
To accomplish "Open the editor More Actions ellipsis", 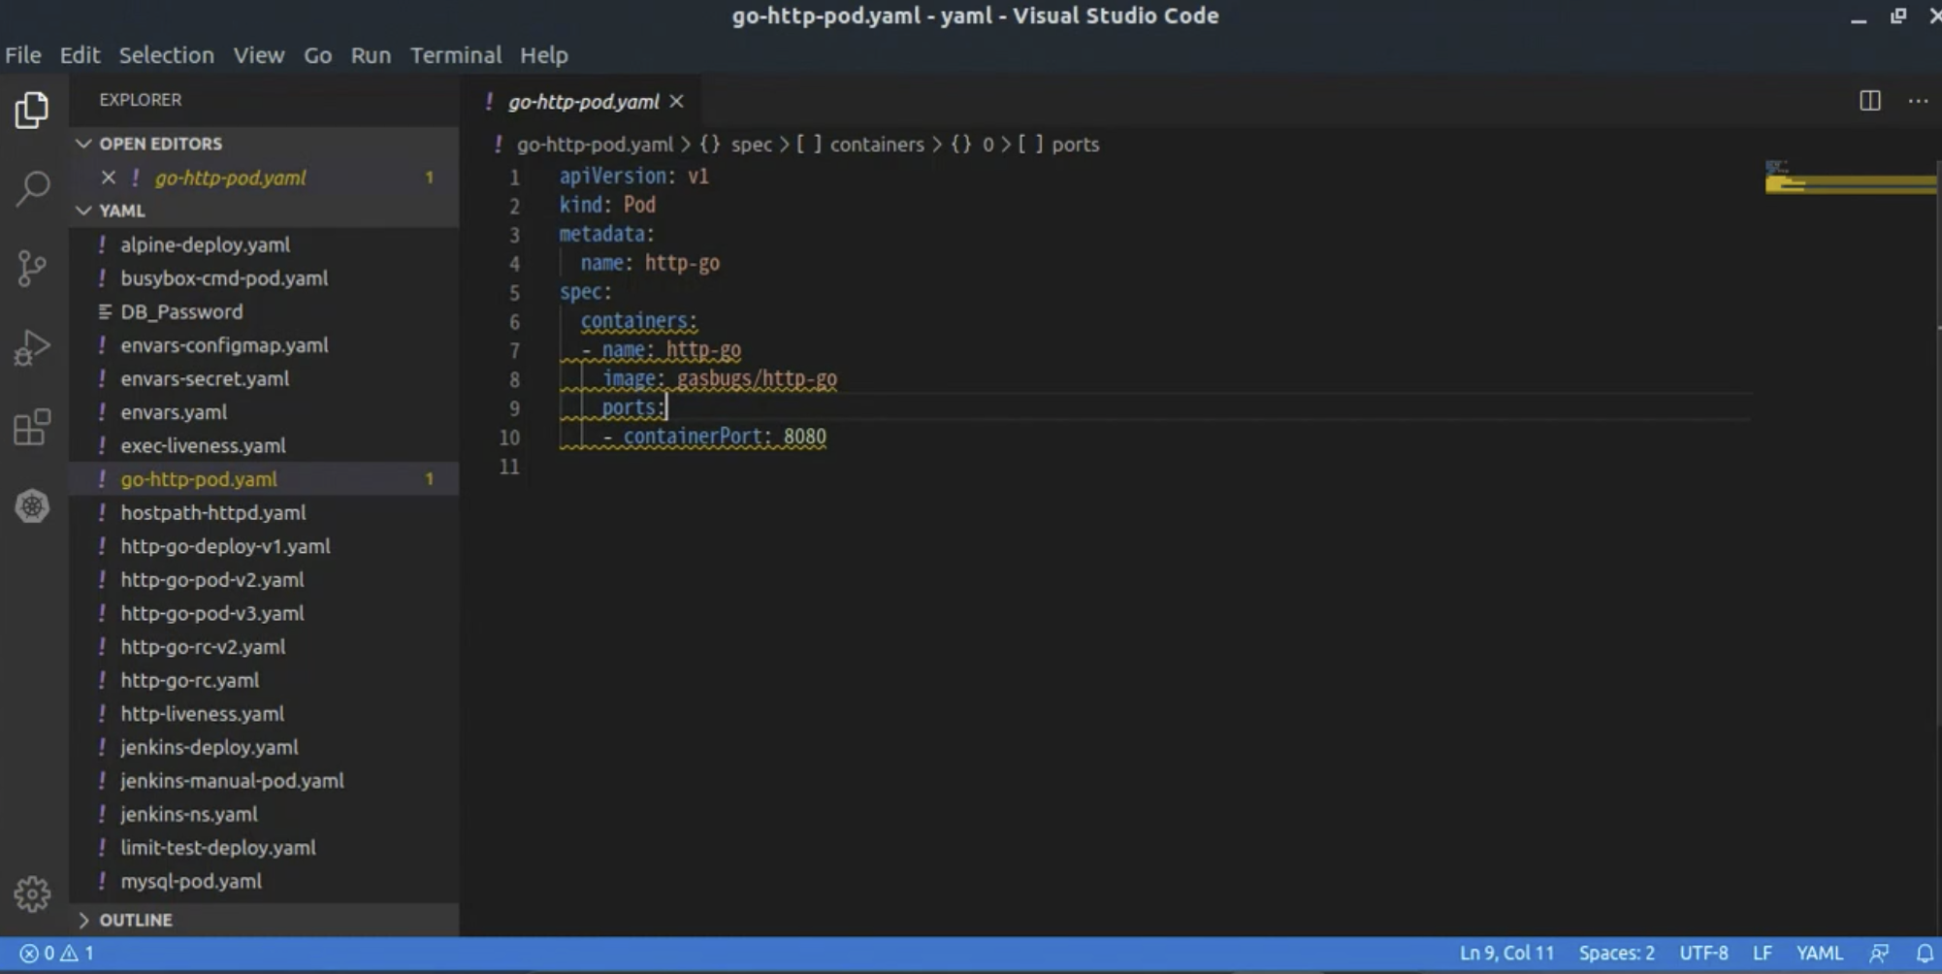I will click(1918, 101).
